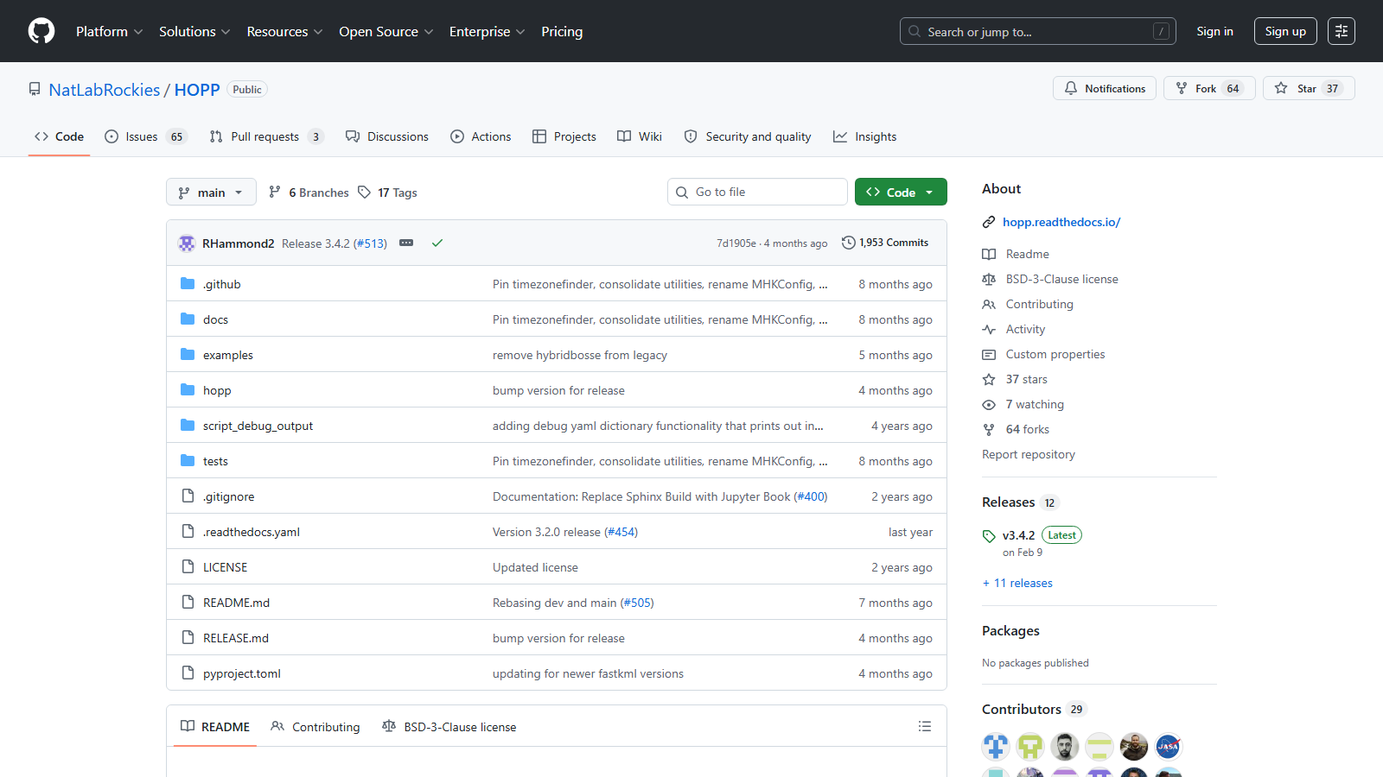
Task: Open the green Code dropdown button
Action: coord(901,192)
